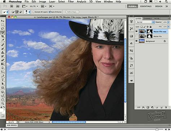Select the Eraser tool
The width and height of the screenshot is (171, 131).
[x=3, y=60]
